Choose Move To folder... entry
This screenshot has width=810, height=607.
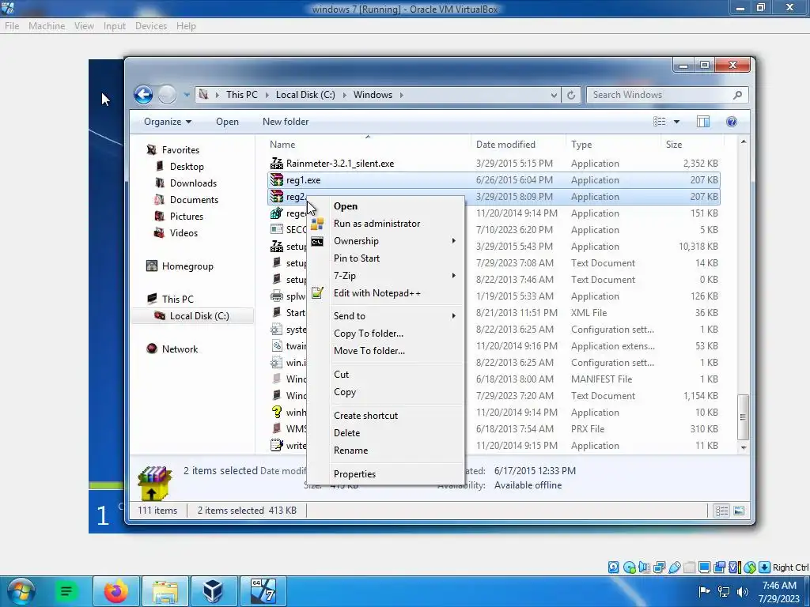point(369,351)
